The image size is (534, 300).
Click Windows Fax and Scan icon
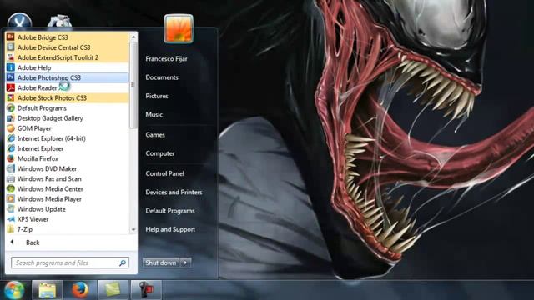click(11, 178)
